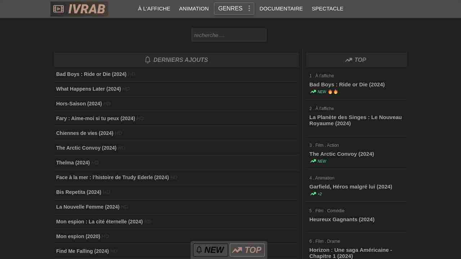Click the trending arrow icon in TOP header
The height and width of the screenshot is (259, 461).
click(348, 60)
